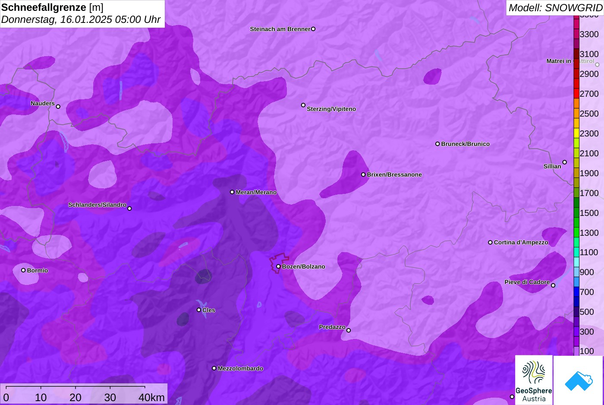This screenshot has width=604, height=405.
Task: Pick the yellow legend swatch at 2300
Action: coord(576,133)
